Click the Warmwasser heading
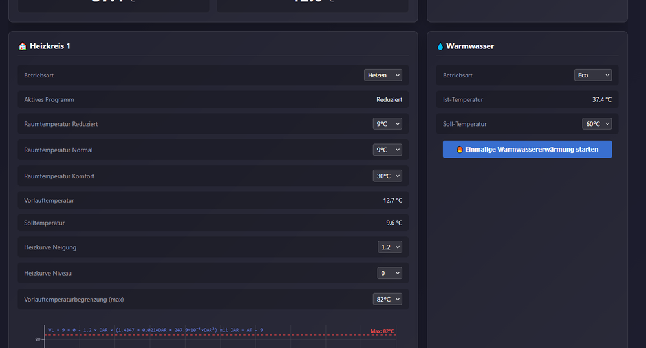Screen dimensions: 646x348 point(470,46)
